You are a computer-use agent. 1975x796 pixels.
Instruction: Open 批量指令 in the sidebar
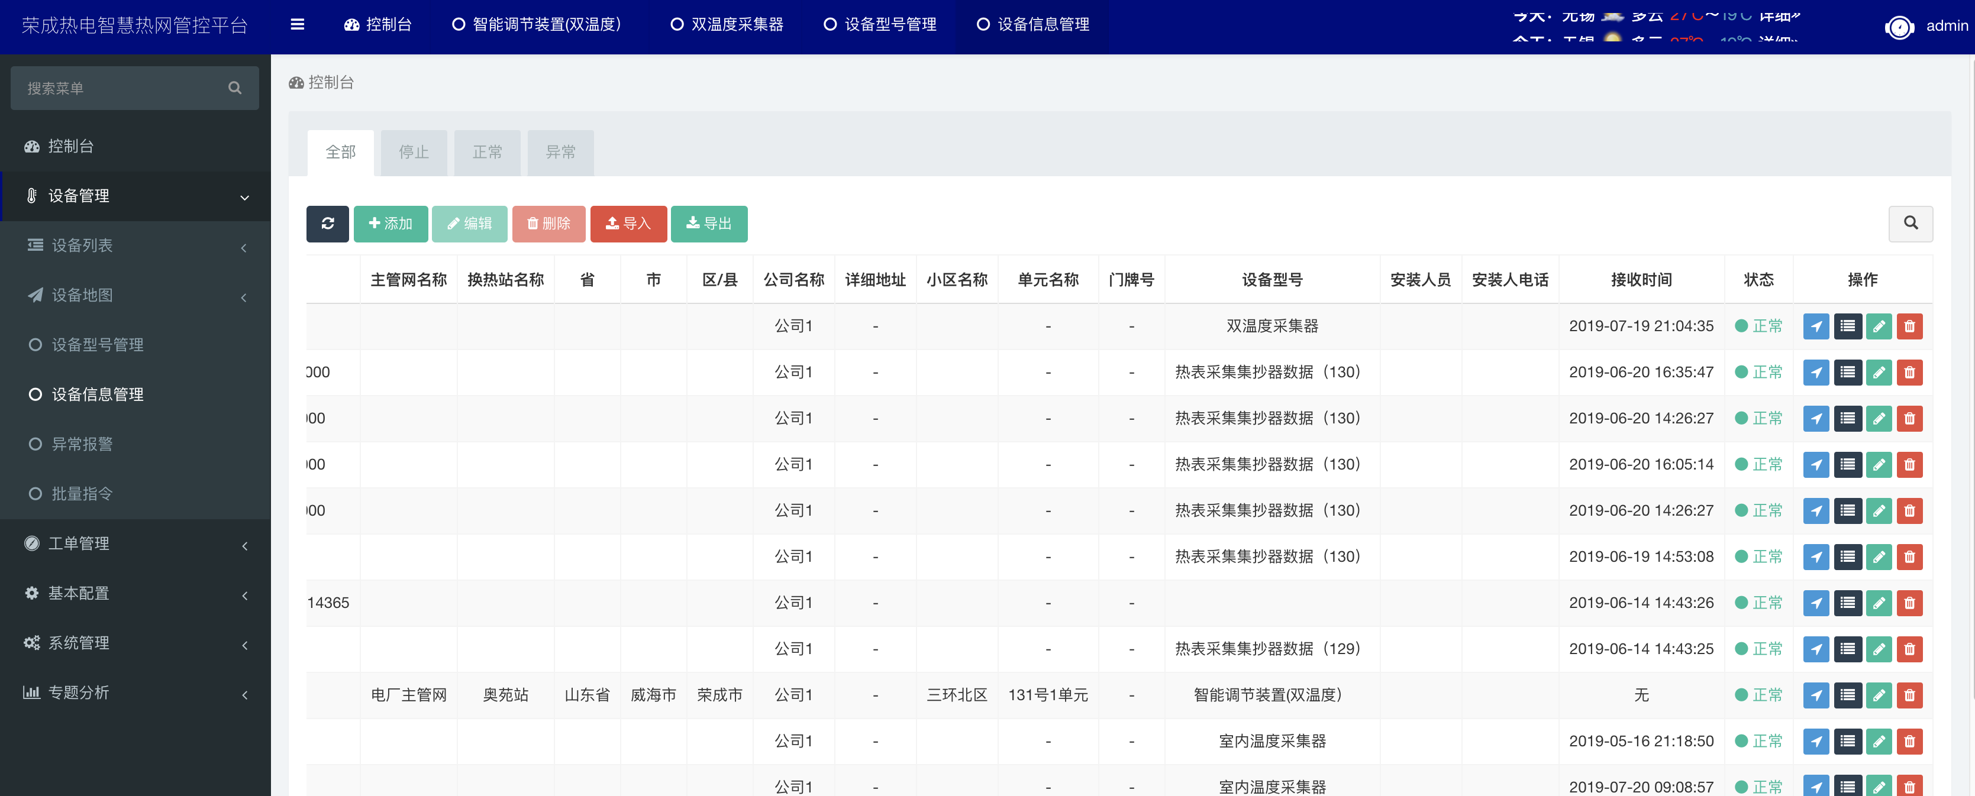135,494
